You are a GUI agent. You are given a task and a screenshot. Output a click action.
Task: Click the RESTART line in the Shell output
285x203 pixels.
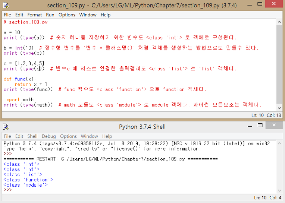point(110,159)
